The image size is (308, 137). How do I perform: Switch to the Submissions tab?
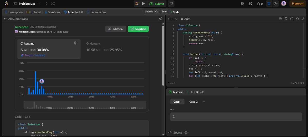[96, 12]
